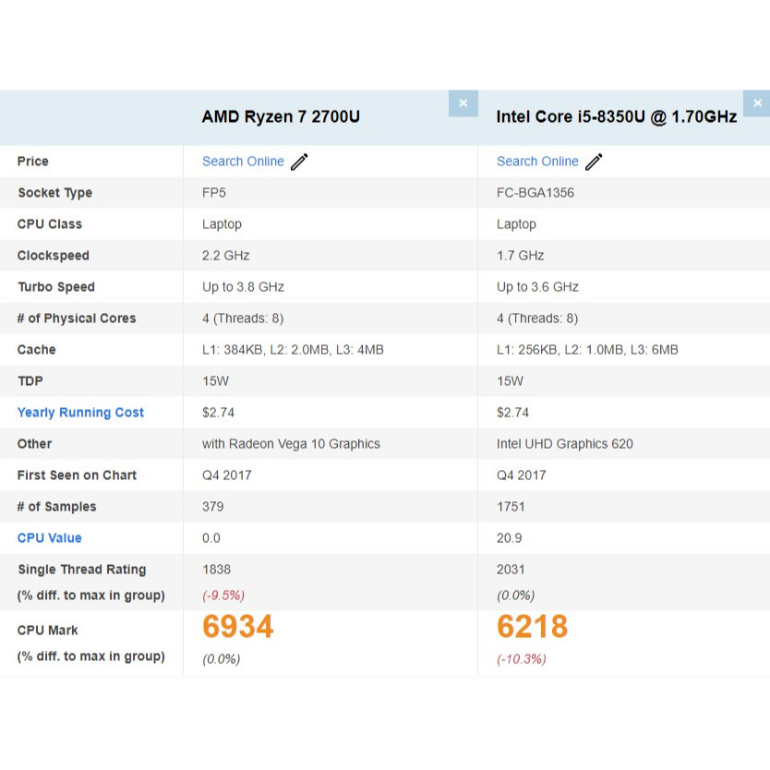Image resolution: width=770 pixels, height=770 pixels.
Task: Open Search Online link for Intel Core i5
Action: [x=537, y=162]
